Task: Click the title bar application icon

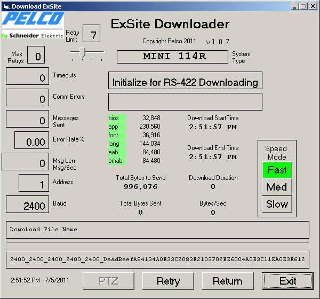Action: coord(6,6)
